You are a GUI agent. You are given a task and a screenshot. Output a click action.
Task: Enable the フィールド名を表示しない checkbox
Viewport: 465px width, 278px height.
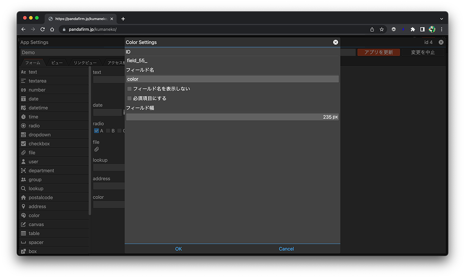tap(129, 89)
